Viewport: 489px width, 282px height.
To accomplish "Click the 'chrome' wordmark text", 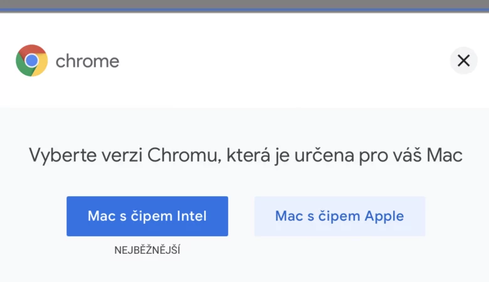I will pyautogui.click(x=87, y=61).
